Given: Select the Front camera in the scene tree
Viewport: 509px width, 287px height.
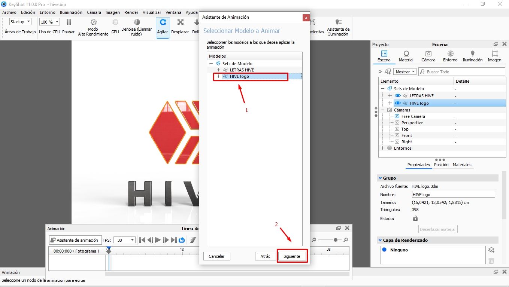Looking at the screenshot, I should tap(406, 135).
